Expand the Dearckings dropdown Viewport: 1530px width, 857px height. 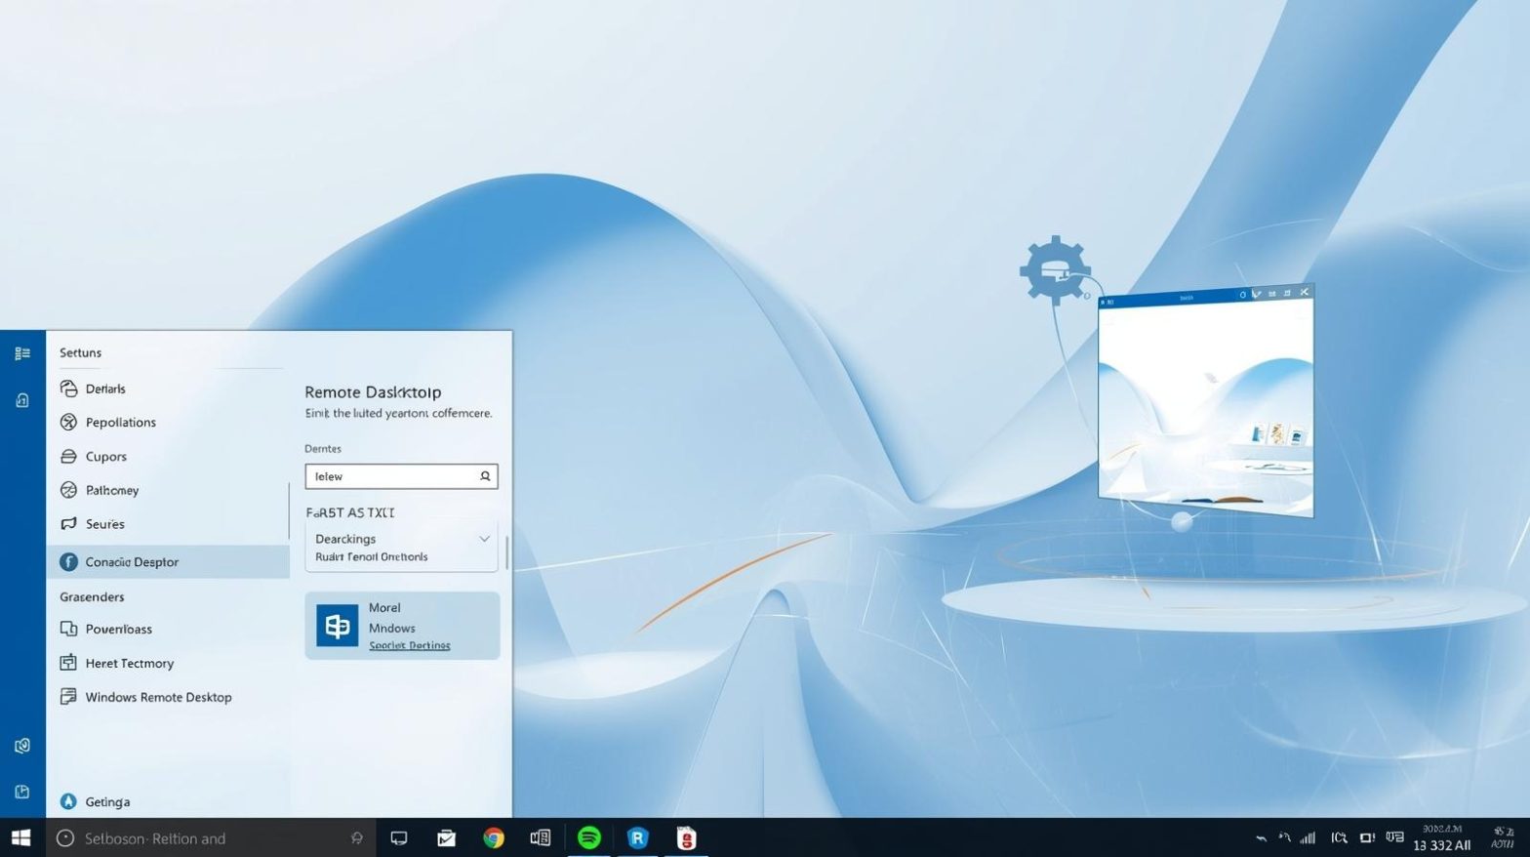pyautogui.click(x=484, y=539)
